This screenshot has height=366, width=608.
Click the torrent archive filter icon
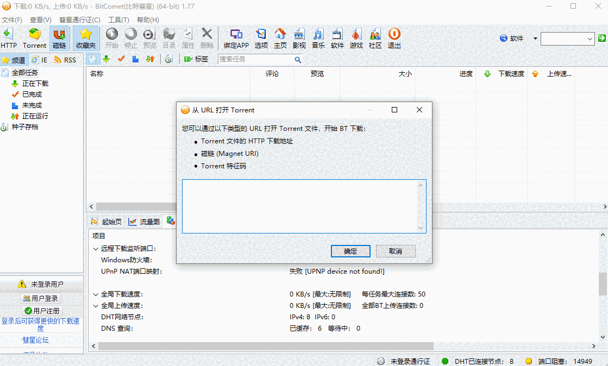168,59
